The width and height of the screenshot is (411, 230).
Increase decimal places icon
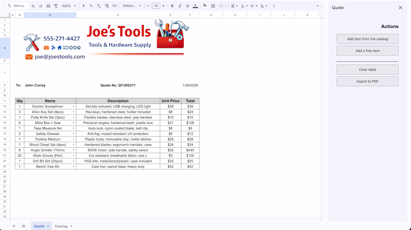coord(106,6)
